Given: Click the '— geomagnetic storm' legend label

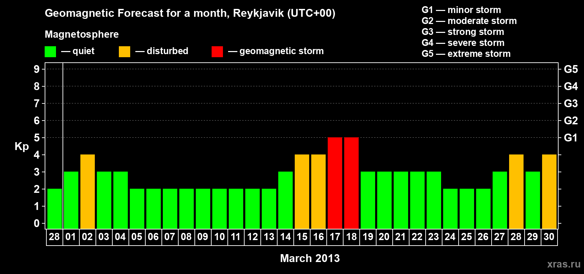Looking at the screenshot, I should 276,51.
